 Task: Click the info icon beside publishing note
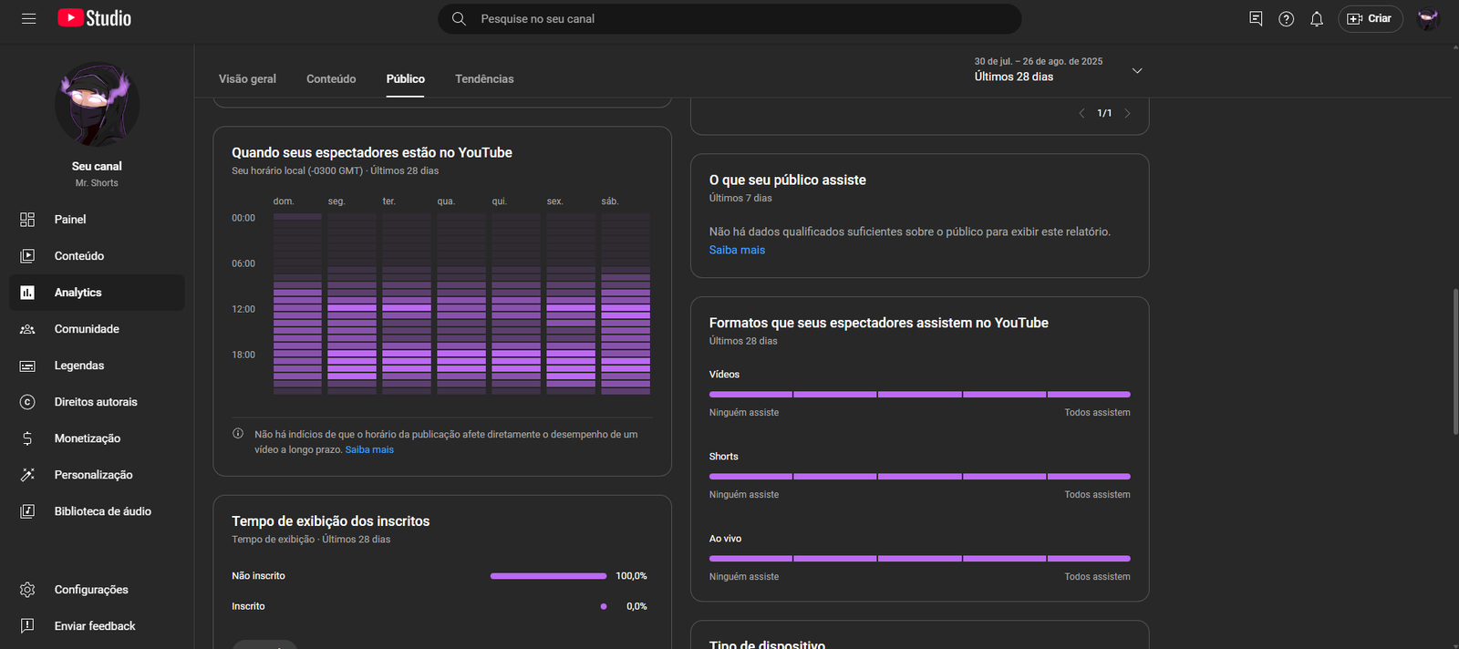[238, 434]
